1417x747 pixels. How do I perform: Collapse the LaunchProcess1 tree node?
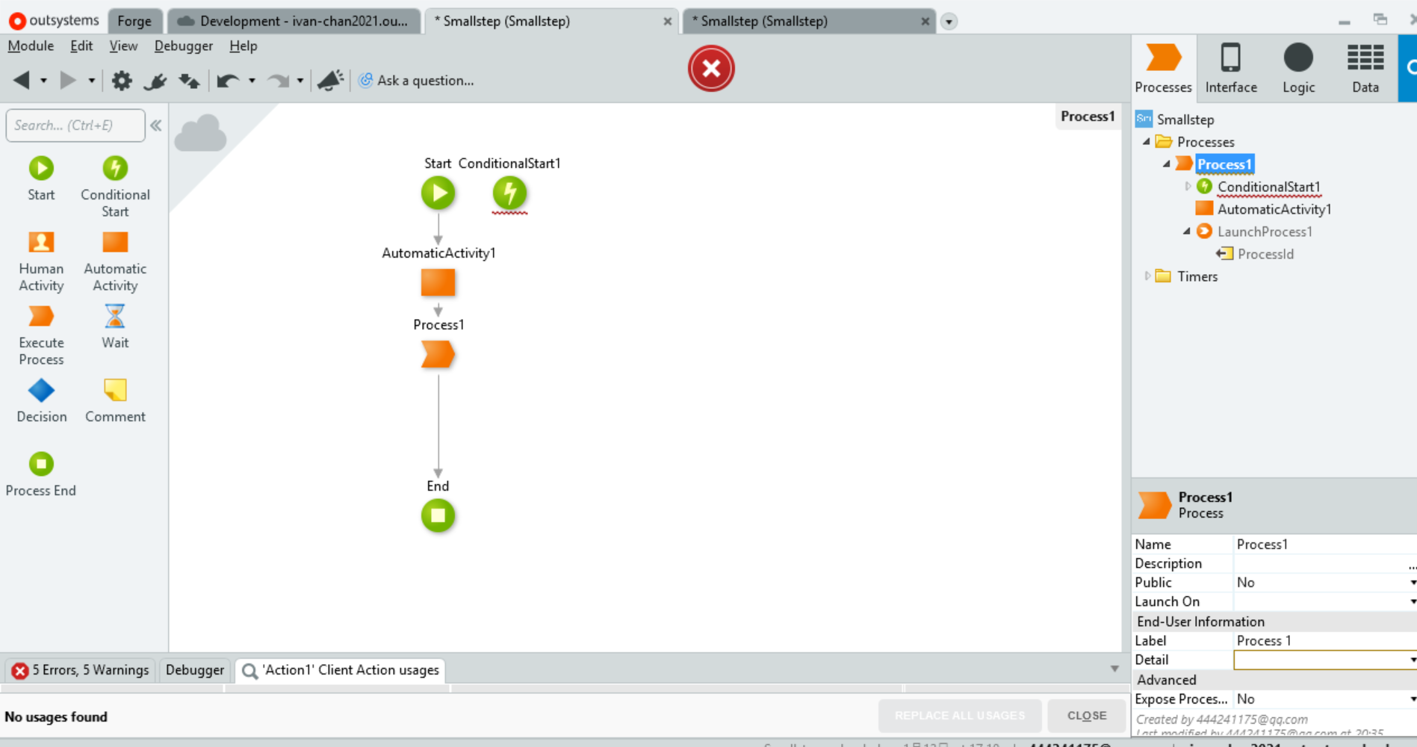click(1187, 231)
